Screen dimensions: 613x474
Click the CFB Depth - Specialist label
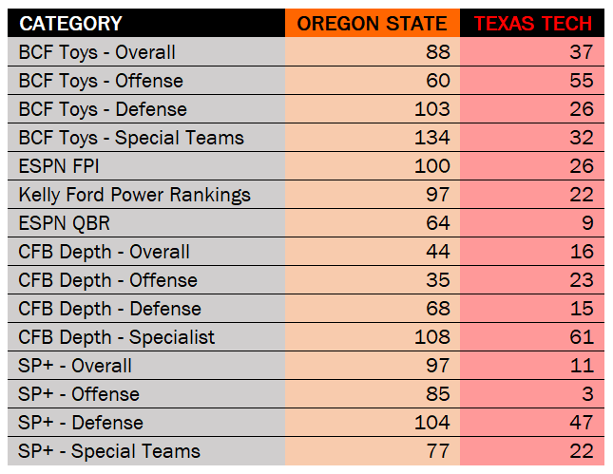pyautogui.click(x=117, y=337)
